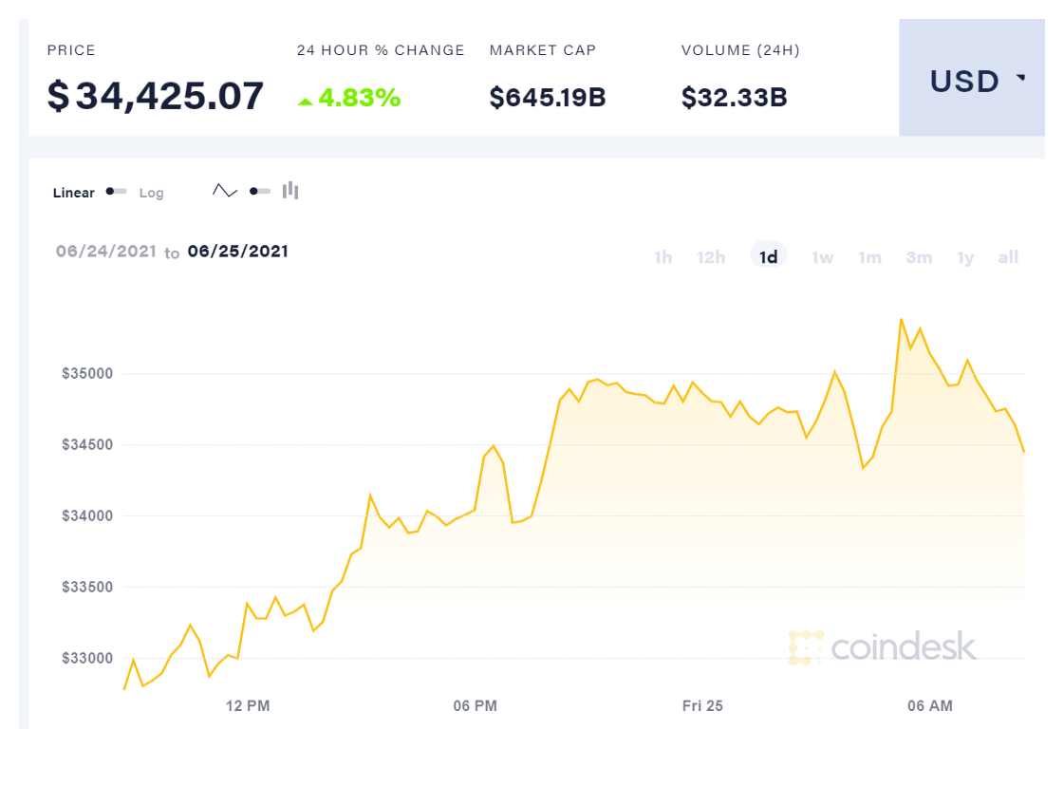Viewport: 1064px width, 786px height.
Task: Click the 06/25/2021 end date
Action: [238, 252]
